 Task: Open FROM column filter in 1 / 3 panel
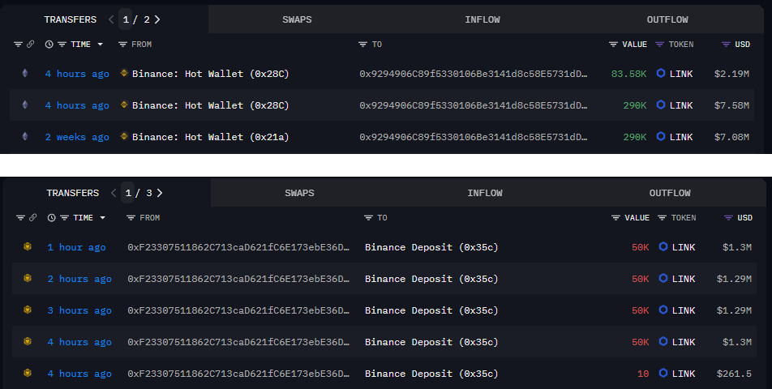[131, 217]
